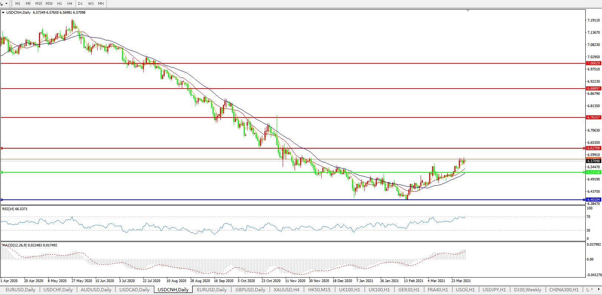Expand the USDCNH,Daily chart title triangle
This screenshot has height=295, width=602.
click(x=3, y=13)
